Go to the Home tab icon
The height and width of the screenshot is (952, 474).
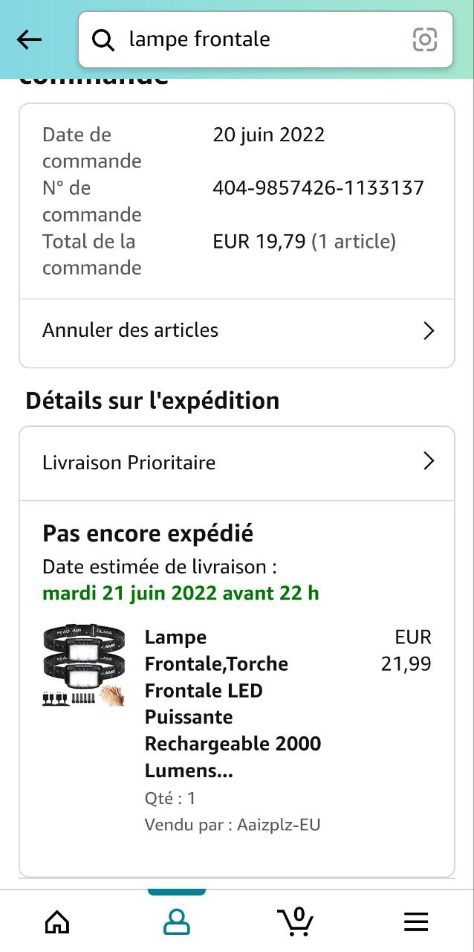[x=57, y=922]
